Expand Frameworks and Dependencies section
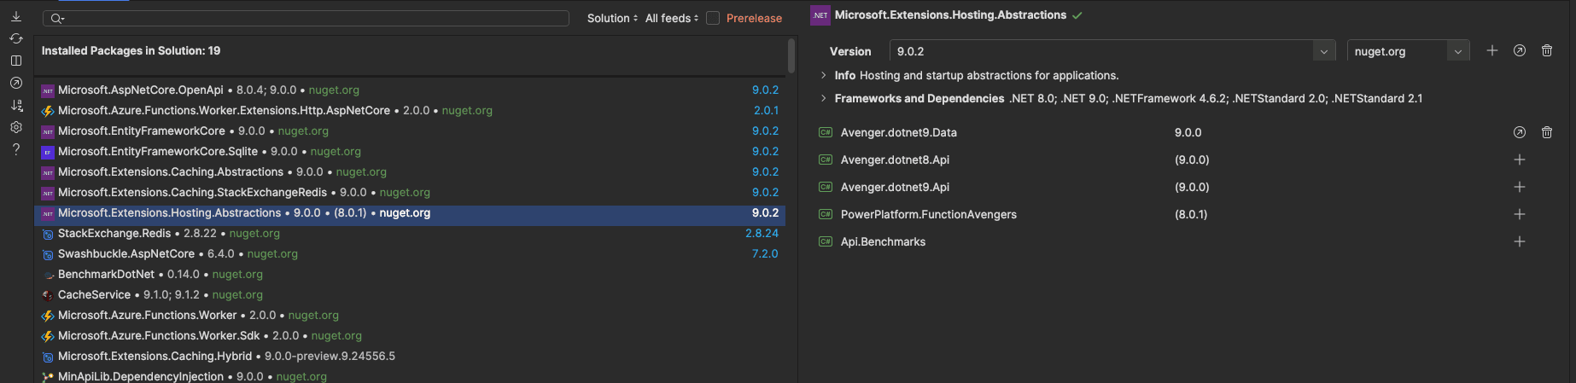 pyautogui.click(x=823, y=98)
